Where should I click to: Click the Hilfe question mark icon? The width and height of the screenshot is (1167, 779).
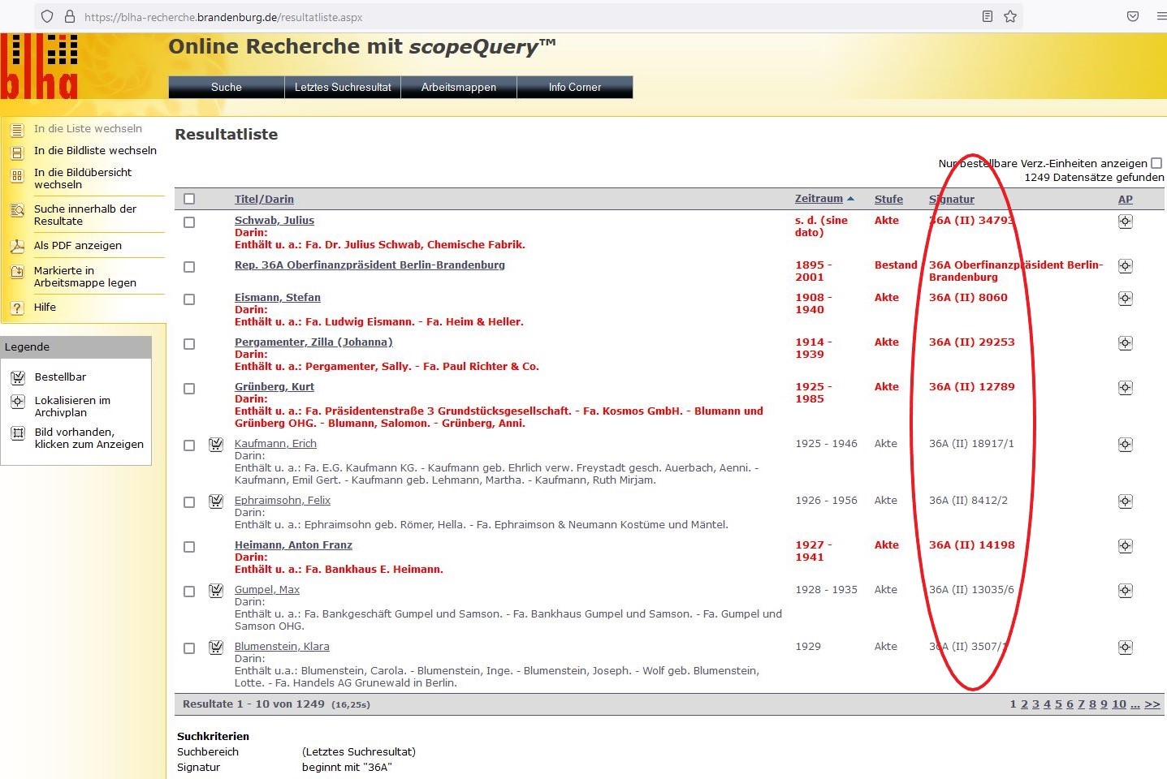coord(17,308)
